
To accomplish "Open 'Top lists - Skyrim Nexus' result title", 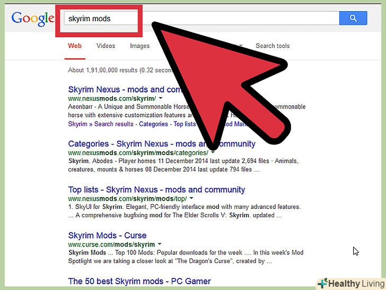I will coord(156,190).
